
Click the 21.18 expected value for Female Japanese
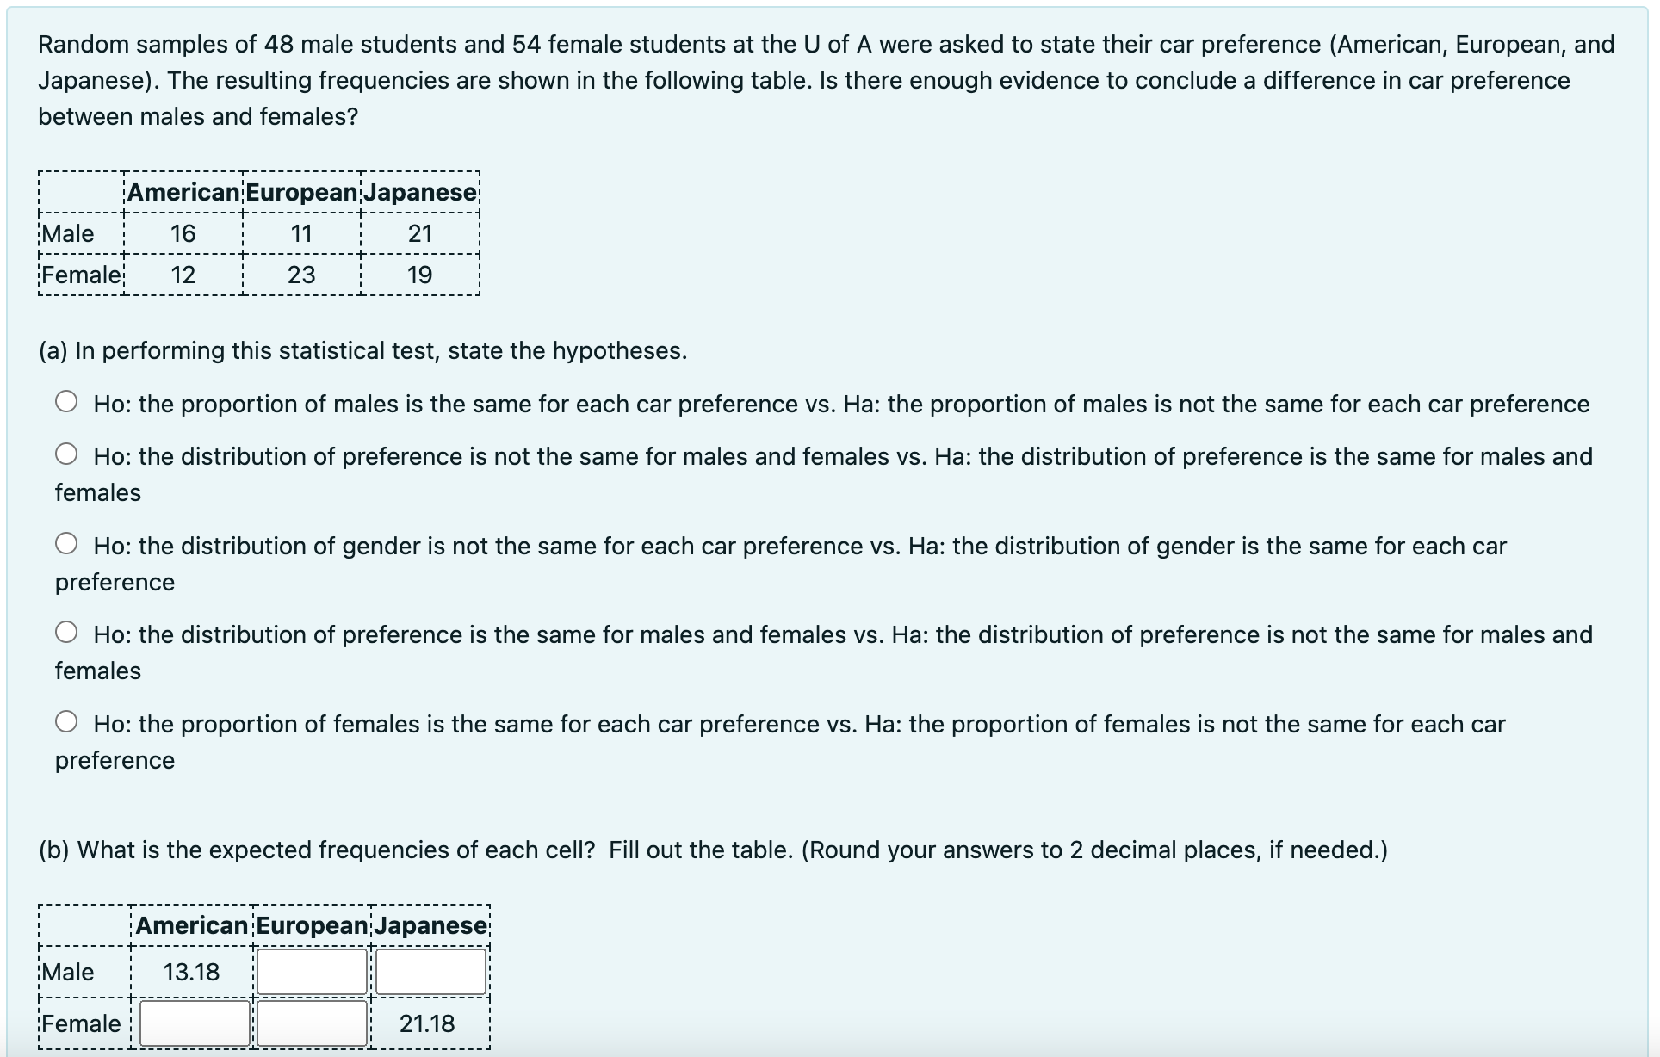430,1024
